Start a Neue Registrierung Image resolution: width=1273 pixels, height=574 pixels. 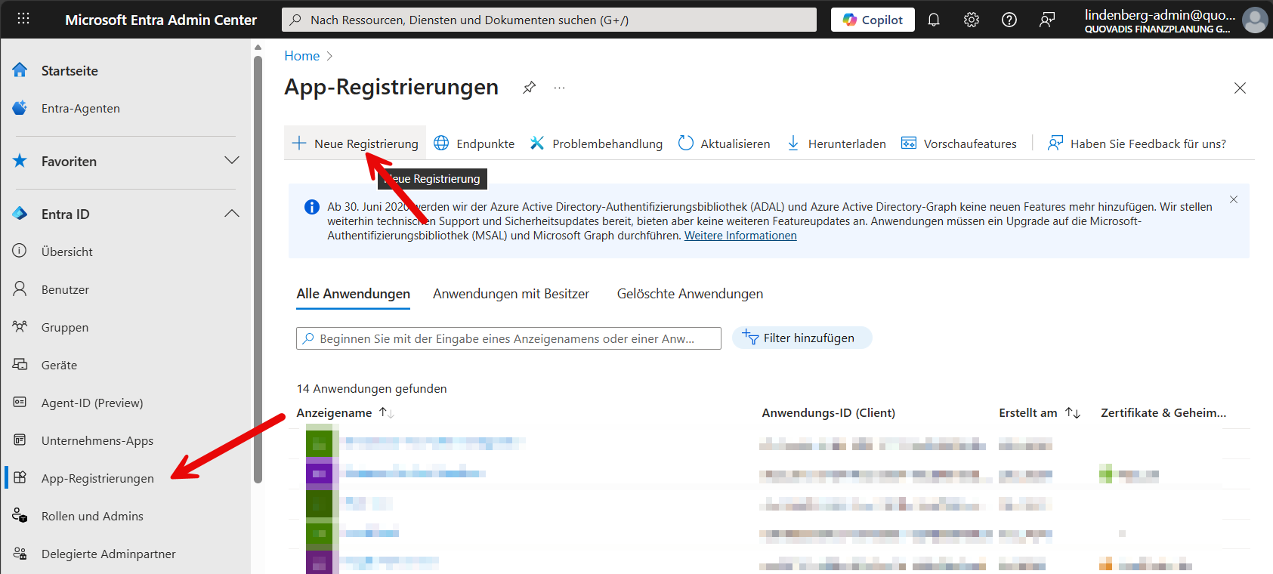pos(355,143)
